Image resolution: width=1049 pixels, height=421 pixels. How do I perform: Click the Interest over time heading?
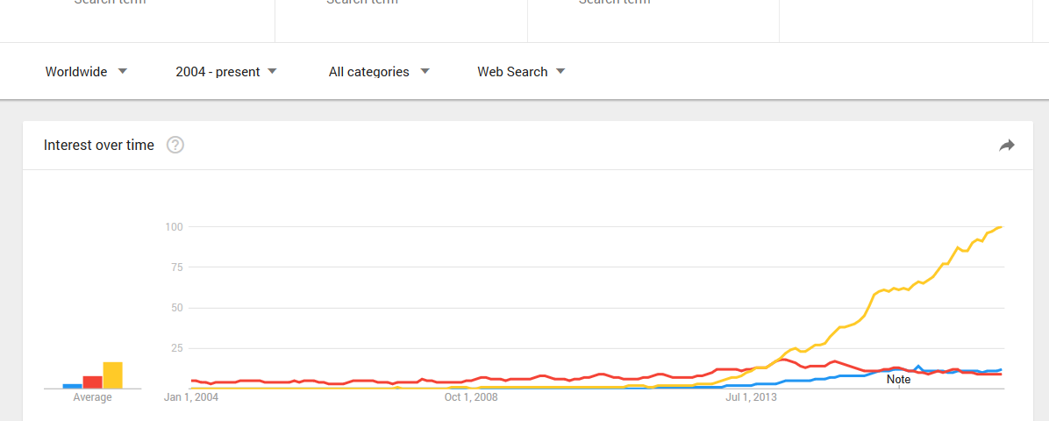pos(99,145)
